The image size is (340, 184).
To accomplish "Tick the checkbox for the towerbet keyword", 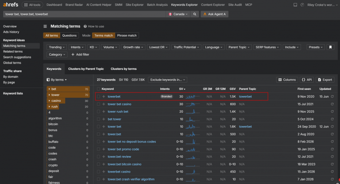I will click(x=98, y=97).
